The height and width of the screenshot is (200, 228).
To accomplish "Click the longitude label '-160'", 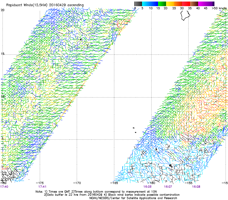I will tap(151, 183).
